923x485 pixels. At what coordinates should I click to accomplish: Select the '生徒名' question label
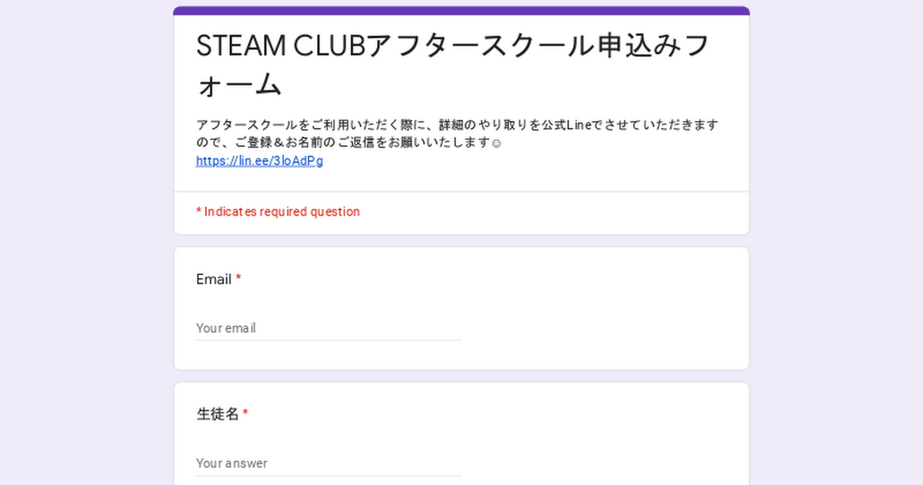(x=218, y=415)
